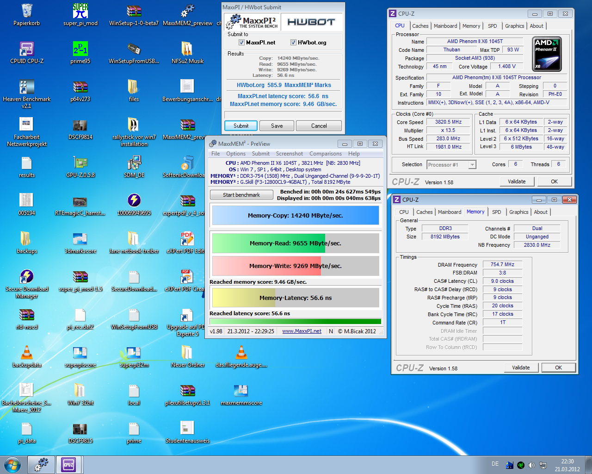The width and height of the screenshot is (592, 474).
Task: Switch to CPU-Z taskbar button
Action: point(68,465)
